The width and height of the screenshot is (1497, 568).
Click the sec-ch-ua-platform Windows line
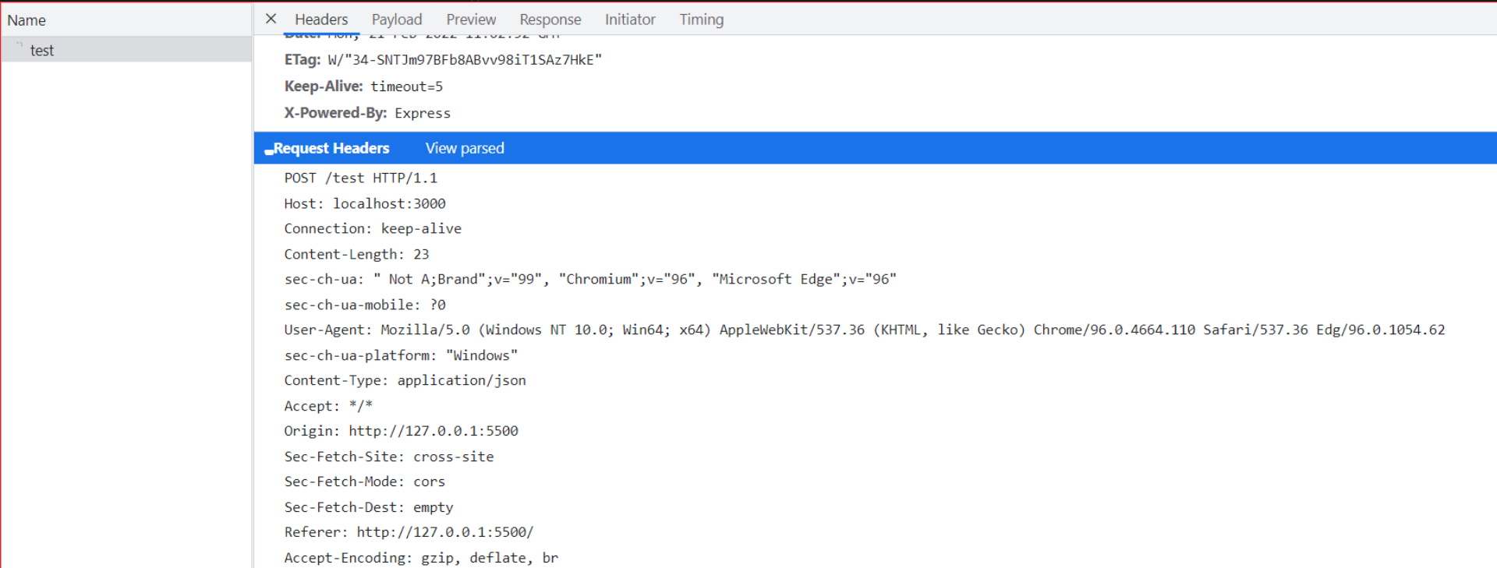tap(401, 355)
